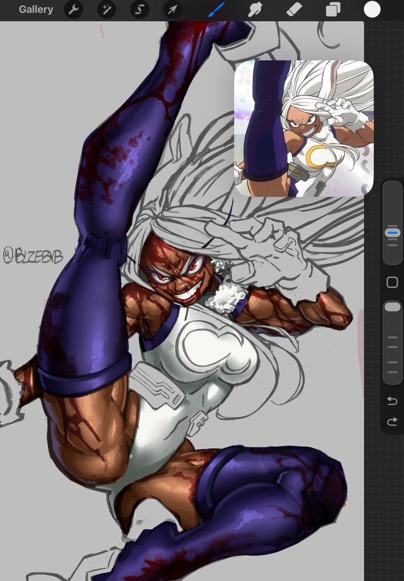Undo the last stroke

pos(392,401)
